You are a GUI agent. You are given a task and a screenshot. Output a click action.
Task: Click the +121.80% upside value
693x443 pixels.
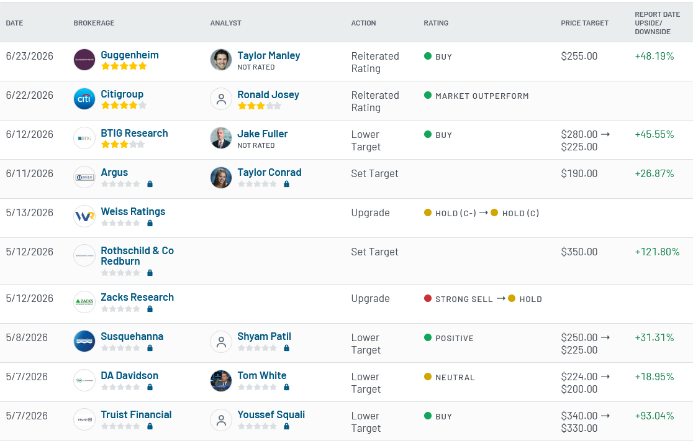(x=657, y=252)
